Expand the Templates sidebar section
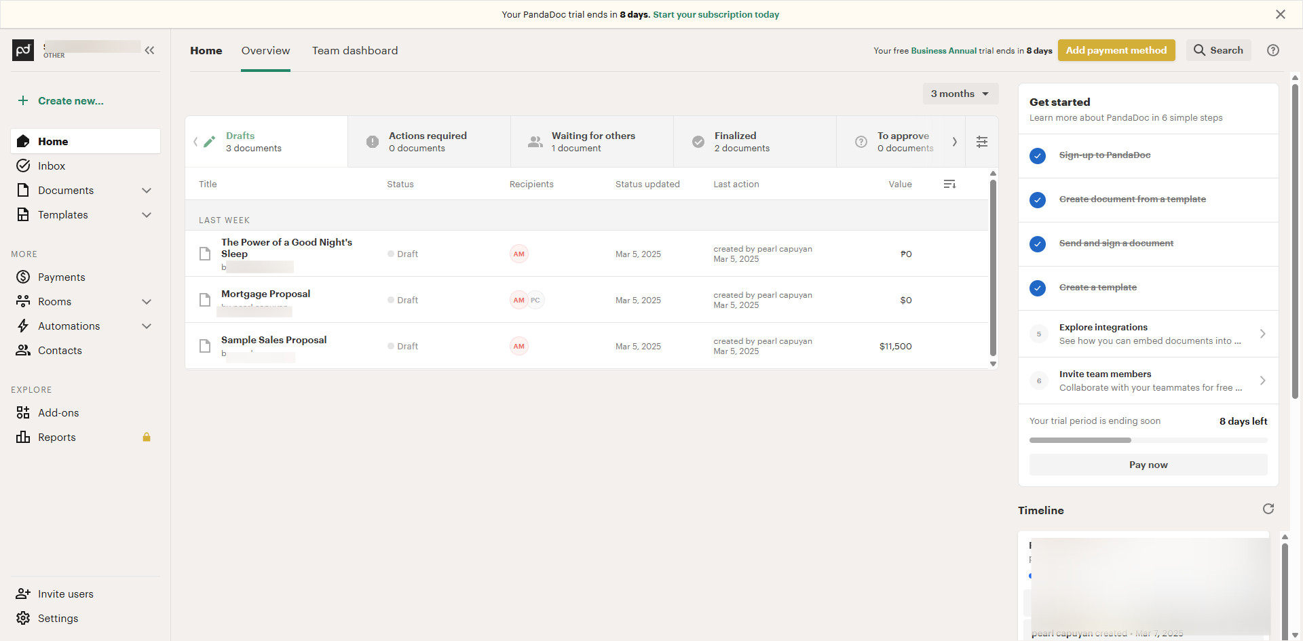The image size is (1303, 641). 147,215
